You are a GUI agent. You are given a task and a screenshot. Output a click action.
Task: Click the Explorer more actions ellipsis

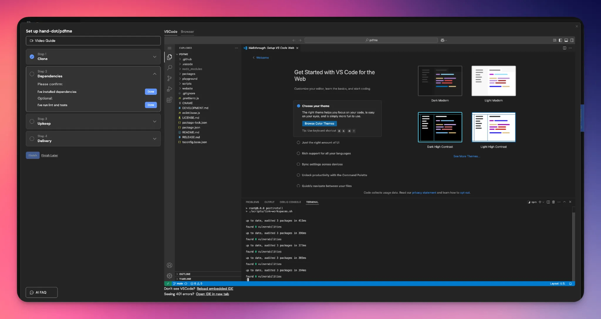point(236,48)
